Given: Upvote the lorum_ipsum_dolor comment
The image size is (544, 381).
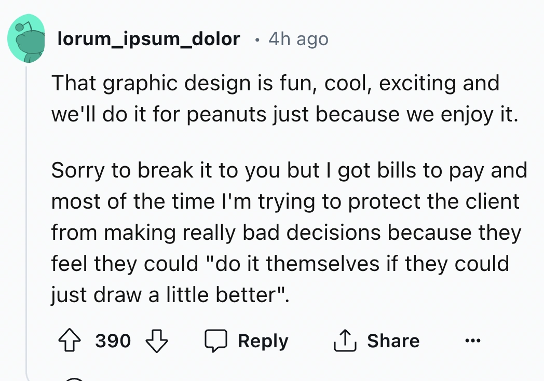Looking at the screenshot, I should point(70,341).
